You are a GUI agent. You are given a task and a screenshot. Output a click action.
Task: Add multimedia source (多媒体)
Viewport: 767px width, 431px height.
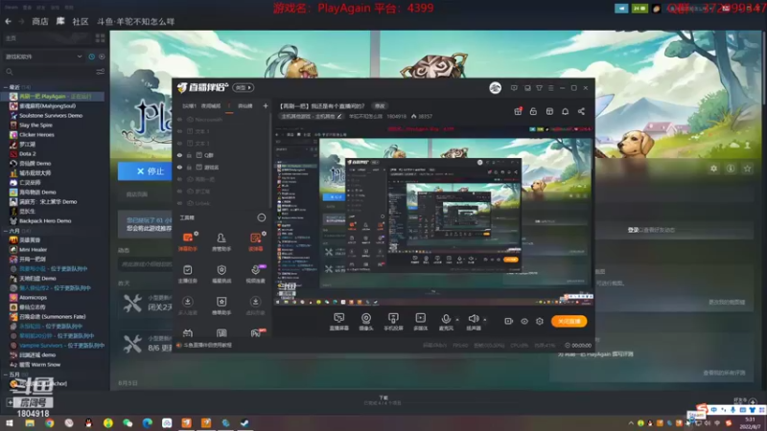pos(420,322)
